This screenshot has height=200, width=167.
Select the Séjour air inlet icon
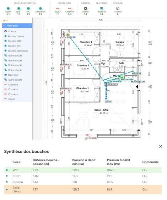[x=58, y=9]
